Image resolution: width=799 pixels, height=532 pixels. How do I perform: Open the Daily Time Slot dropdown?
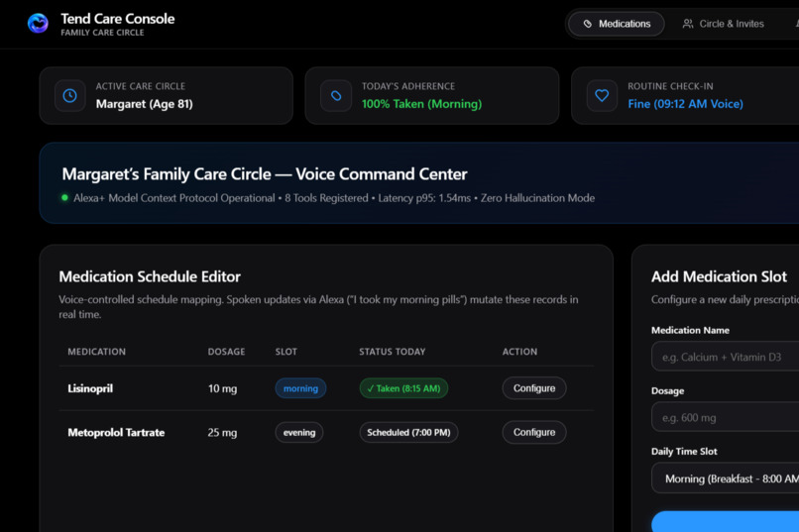pyautogui.click(x=726, y=479)
